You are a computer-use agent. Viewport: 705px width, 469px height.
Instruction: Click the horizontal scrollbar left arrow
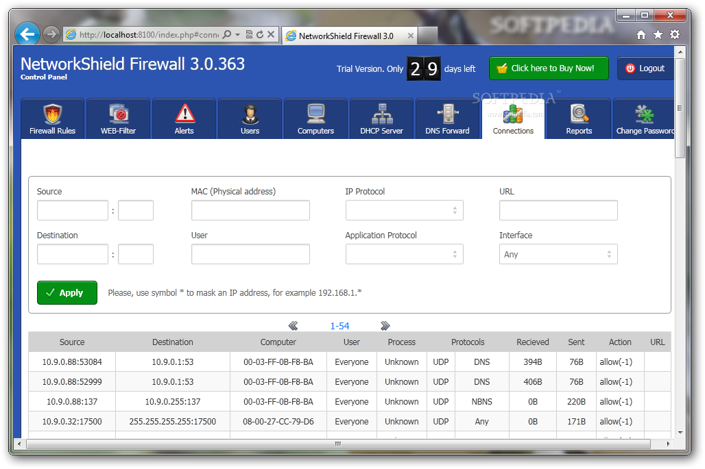pyautogui.click(x=19, y=444)
